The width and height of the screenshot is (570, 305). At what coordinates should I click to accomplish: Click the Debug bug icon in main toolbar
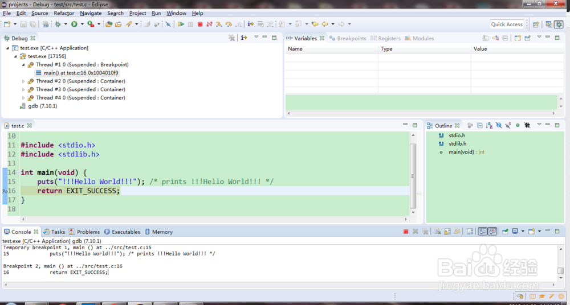click(58, 24)
